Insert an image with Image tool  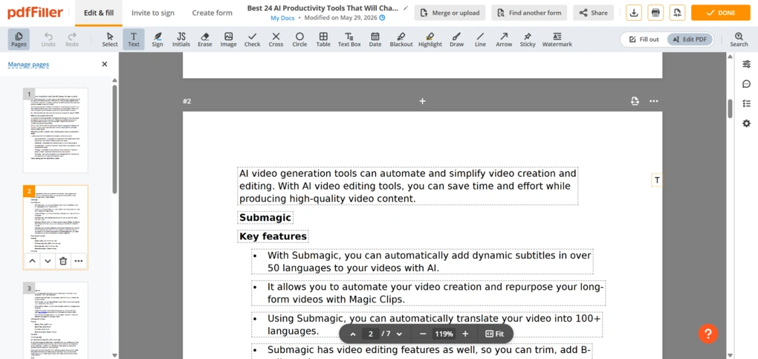pyautogui.click(x=229, y=39)
